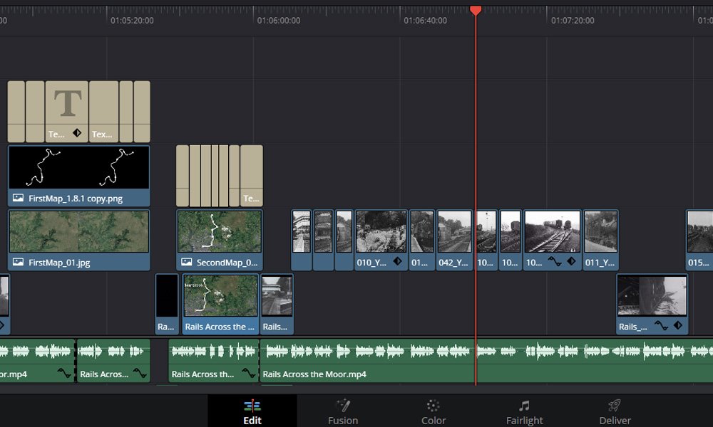The image size is (713, 427).
Task: Switch to the Edit page
Action: point(252,411)
